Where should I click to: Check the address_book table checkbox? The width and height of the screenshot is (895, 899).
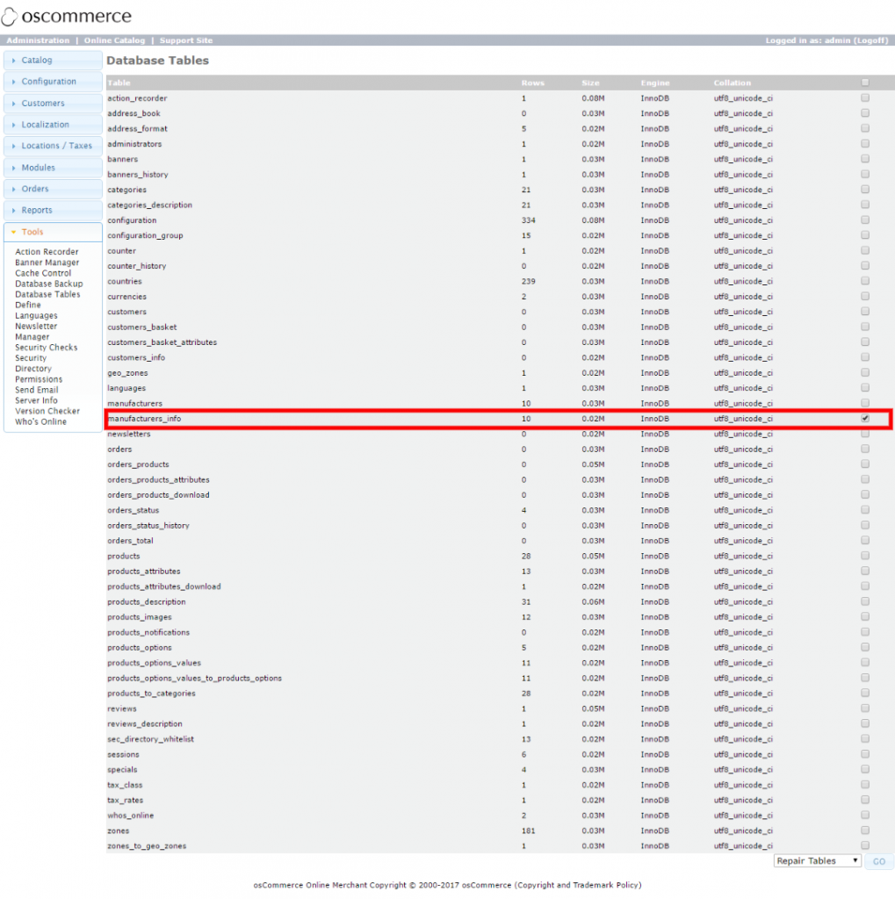(x=865, y=113)
